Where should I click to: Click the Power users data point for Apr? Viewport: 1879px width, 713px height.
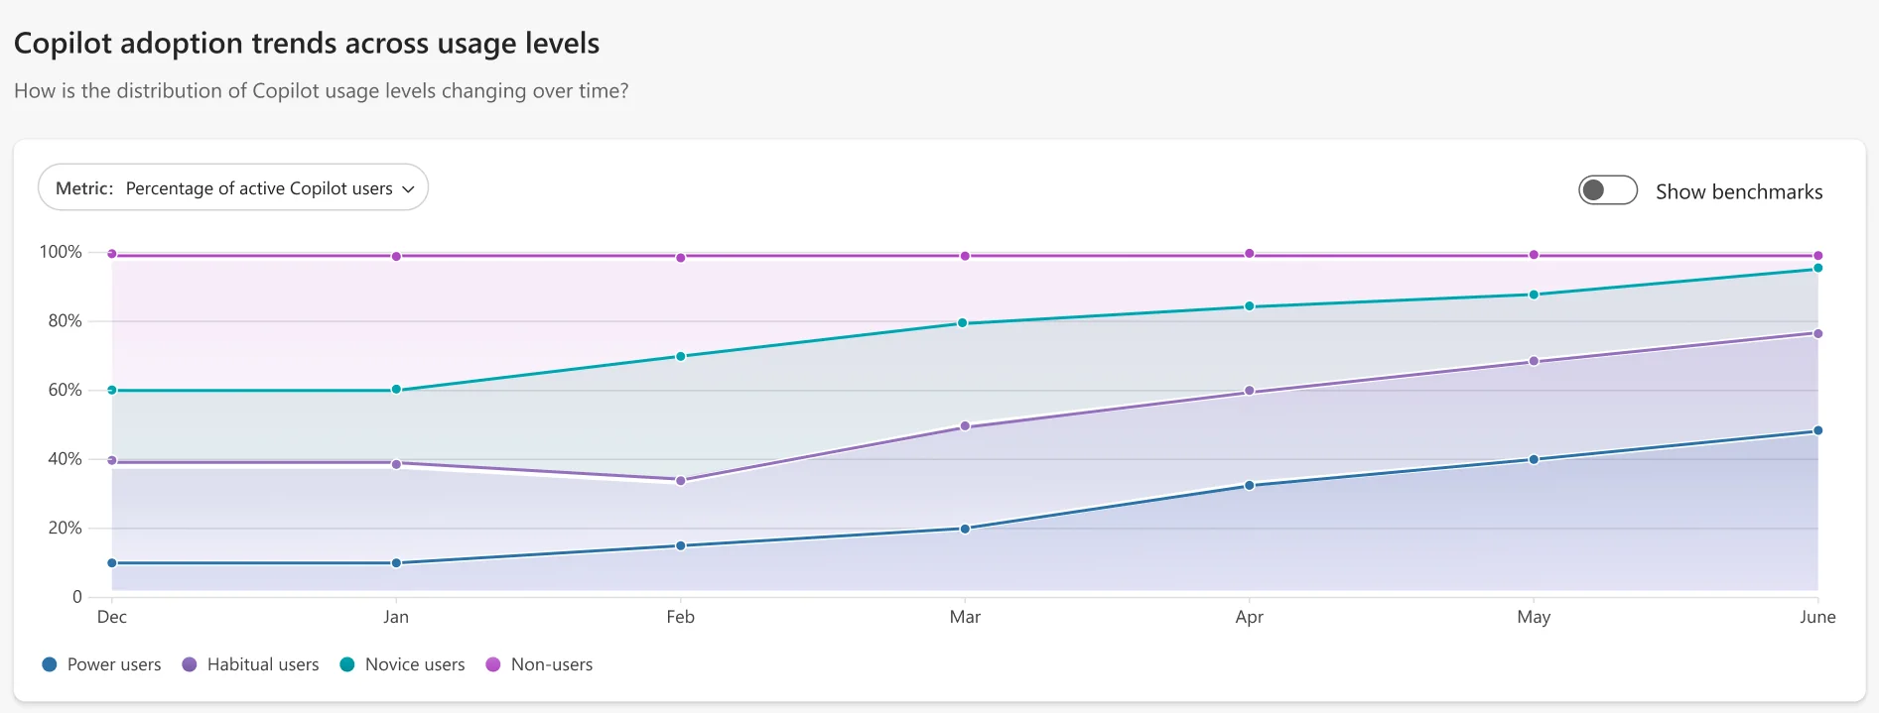[1250, 485]
